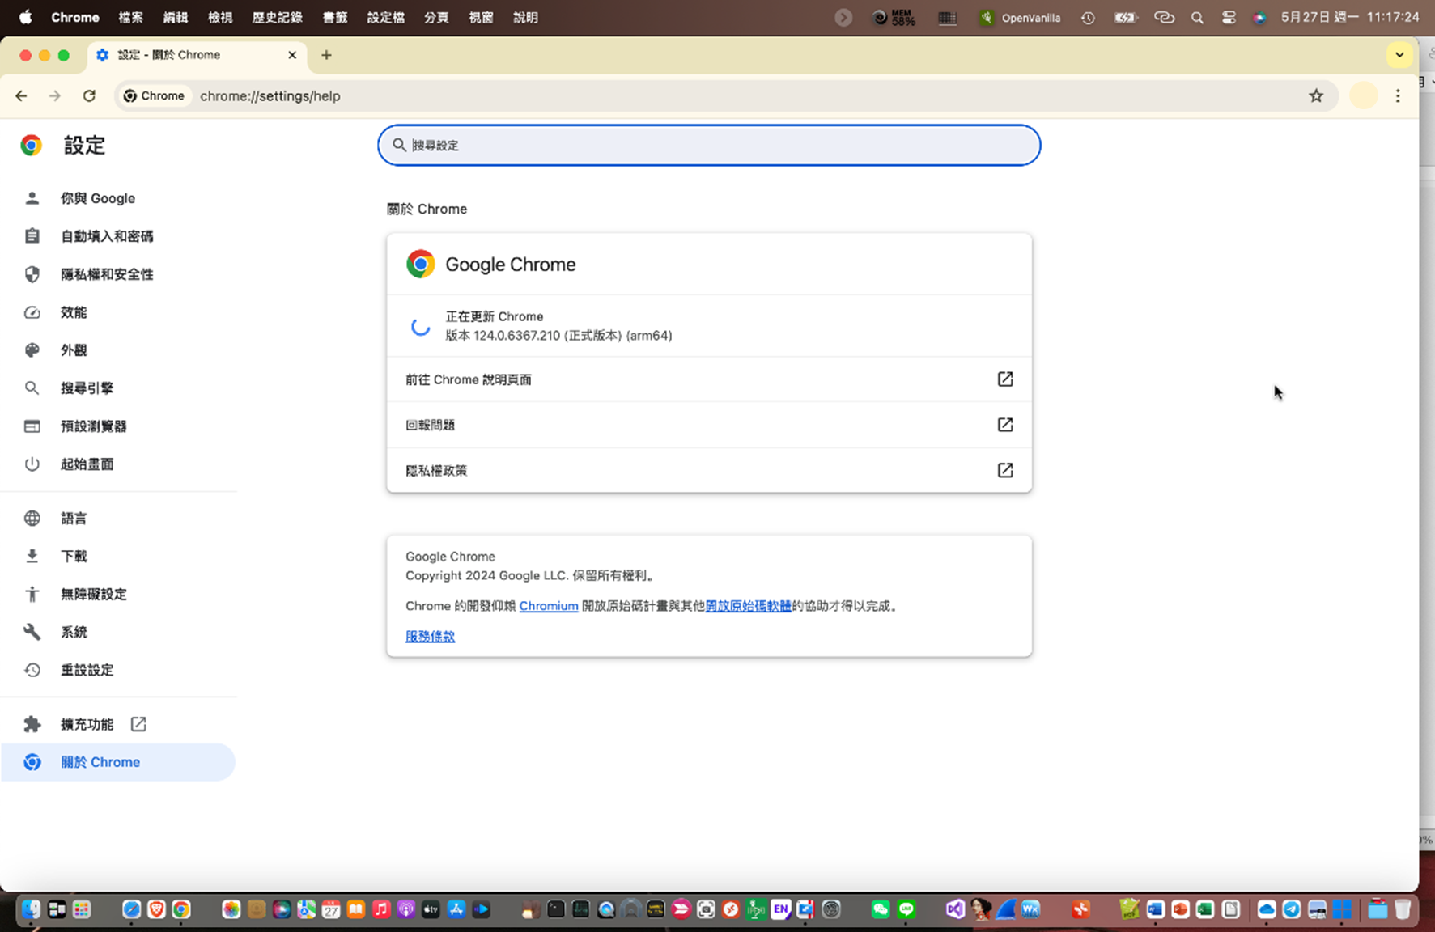Expand the tab search dropdown arrow
1435x932 pixels.
1399,55
